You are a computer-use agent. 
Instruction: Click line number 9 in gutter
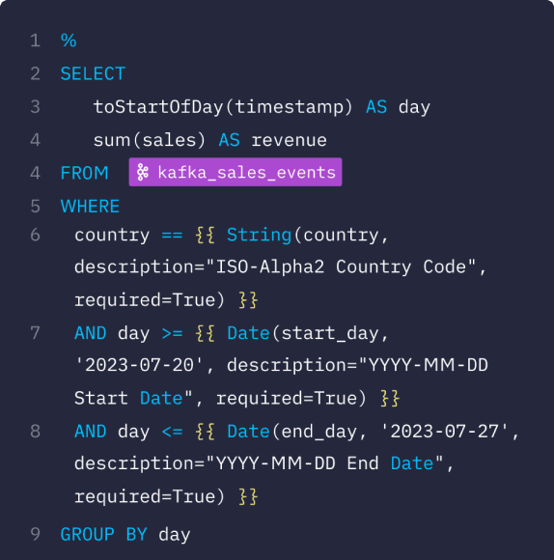[36, 534]
